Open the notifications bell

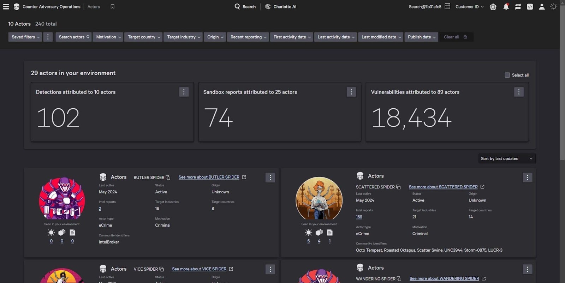[506, 7]
